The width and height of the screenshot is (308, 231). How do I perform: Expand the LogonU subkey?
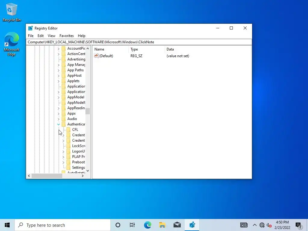click(63, 152)
